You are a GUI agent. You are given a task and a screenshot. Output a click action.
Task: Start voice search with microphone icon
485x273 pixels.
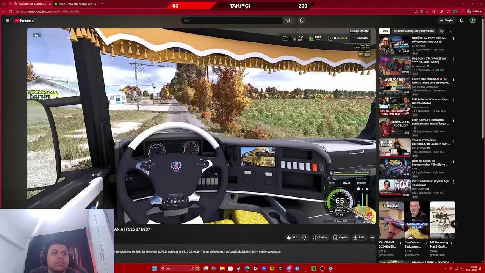click(301, 20)
